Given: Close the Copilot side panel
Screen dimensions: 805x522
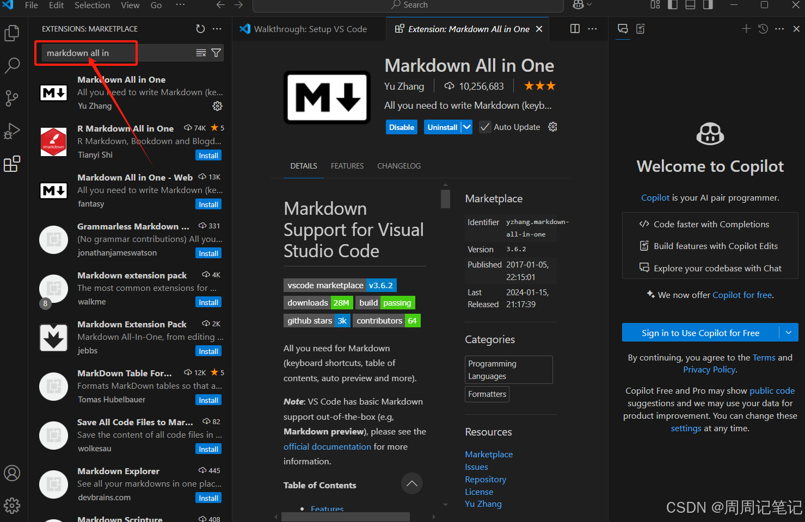Looking at the screenshot, I should click(796, 29).
